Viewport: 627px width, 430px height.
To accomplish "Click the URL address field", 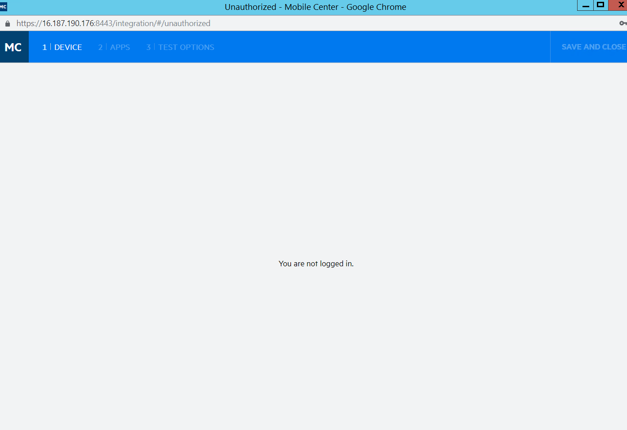I will point(315,23).
